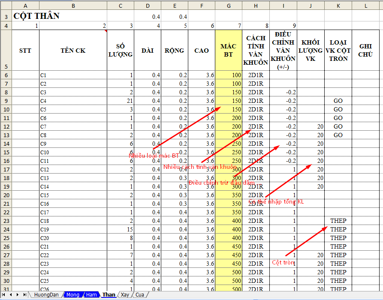
Task: Open the Xay sheet tab
Action: tap(125, 295)
